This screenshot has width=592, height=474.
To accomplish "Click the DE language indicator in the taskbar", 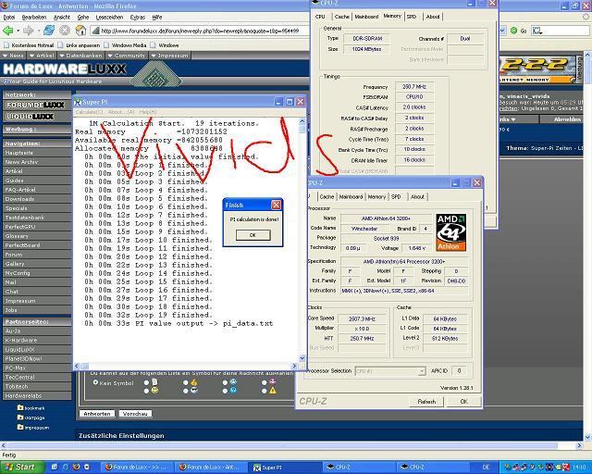I will 486,468.
